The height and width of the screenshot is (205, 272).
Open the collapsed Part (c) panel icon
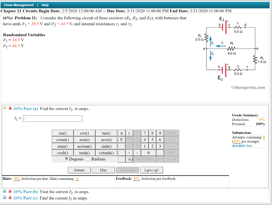click(4, 198)
